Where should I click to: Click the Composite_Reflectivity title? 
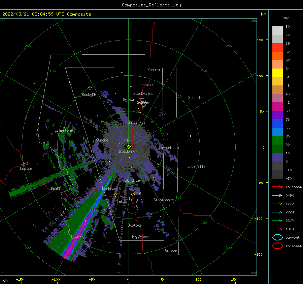click(151, 5)
